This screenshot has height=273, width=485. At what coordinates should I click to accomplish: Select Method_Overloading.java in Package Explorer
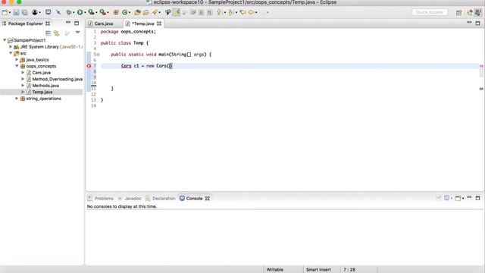(58, 79)
